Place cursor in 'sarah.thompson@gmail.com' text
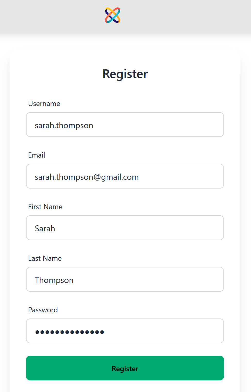251x392 pixels. [x=87, y=177]
